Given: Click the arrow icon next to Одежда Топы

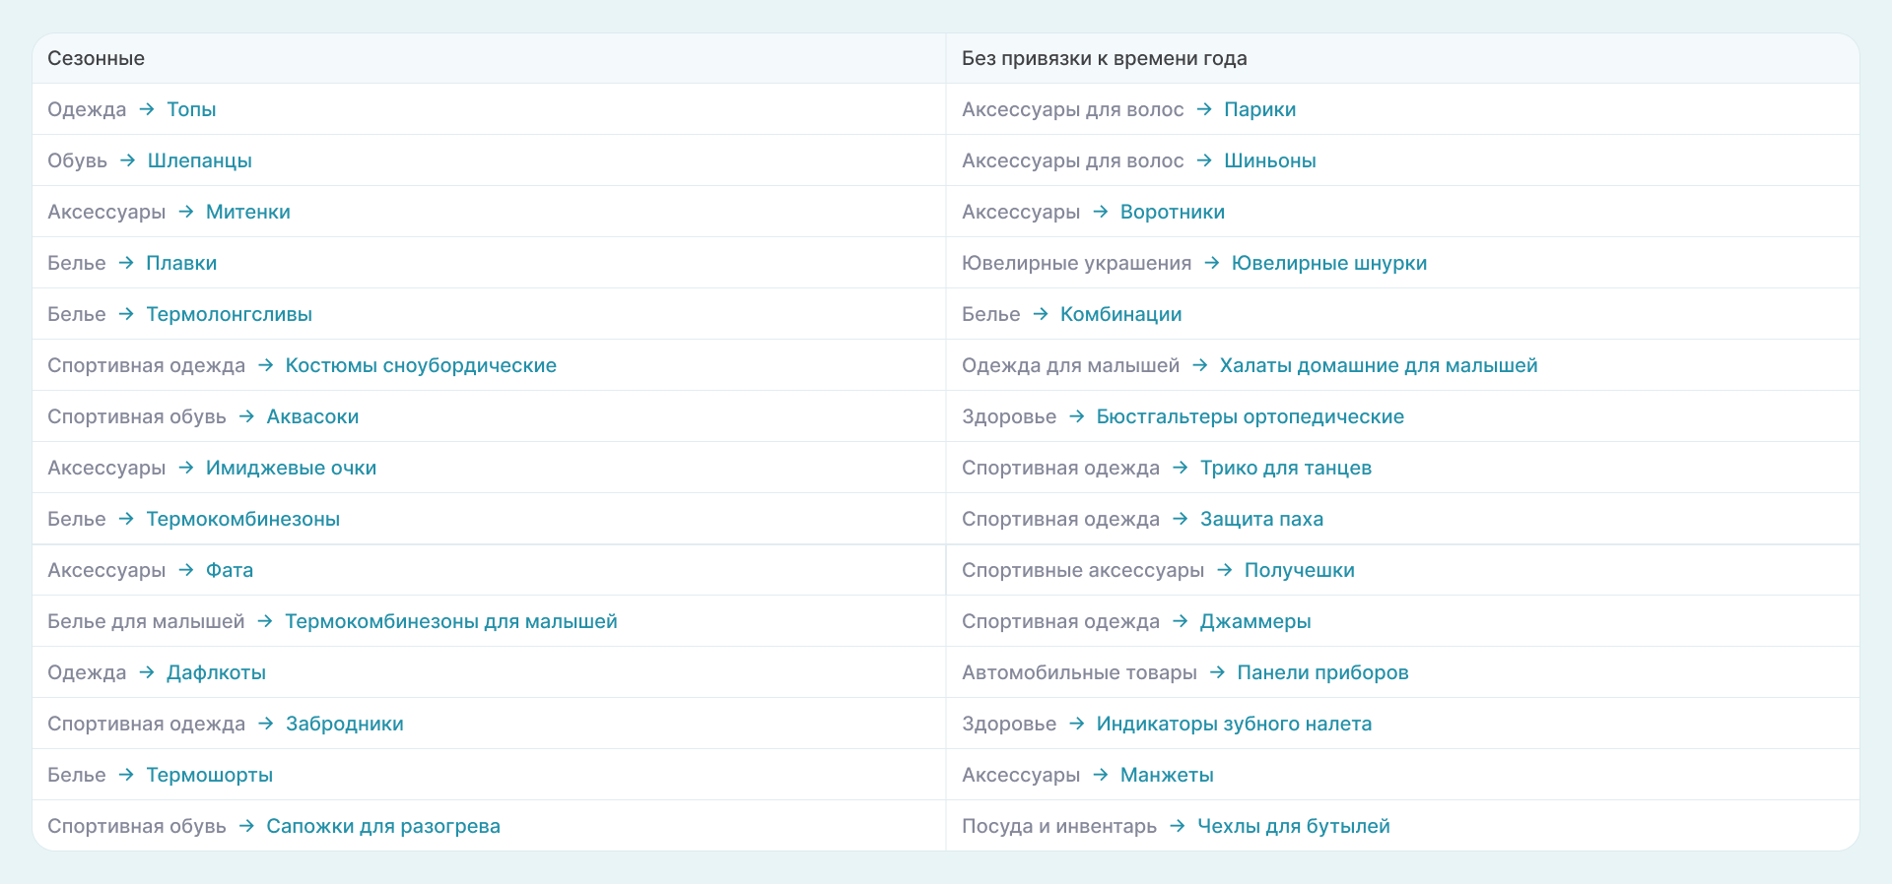Looking at the screenshot, I should [147, 109].
